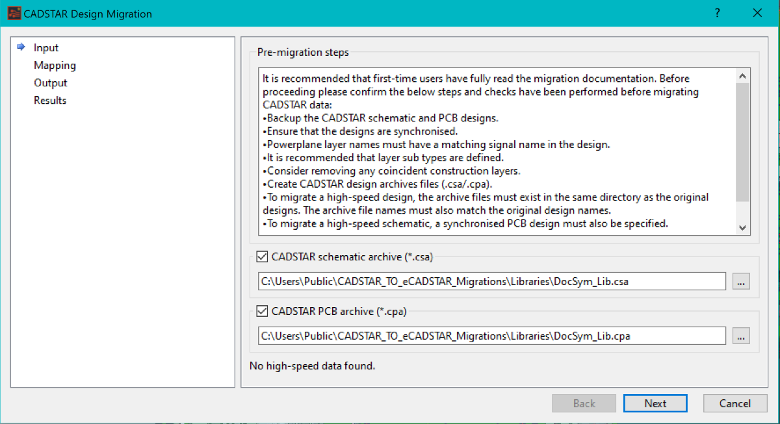This screenshot has height=424, width=780.
Task: Select the Input step in the sidebar
Action: (x=46, y=48)
